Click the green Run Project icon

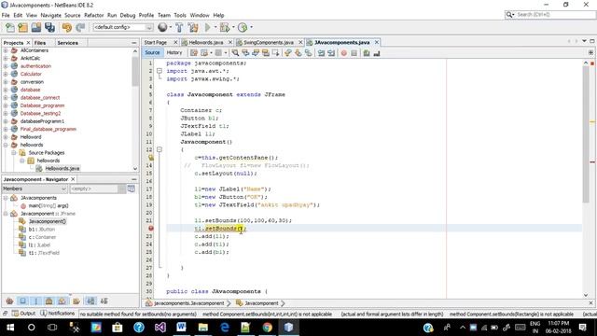[x=207, y=27]
